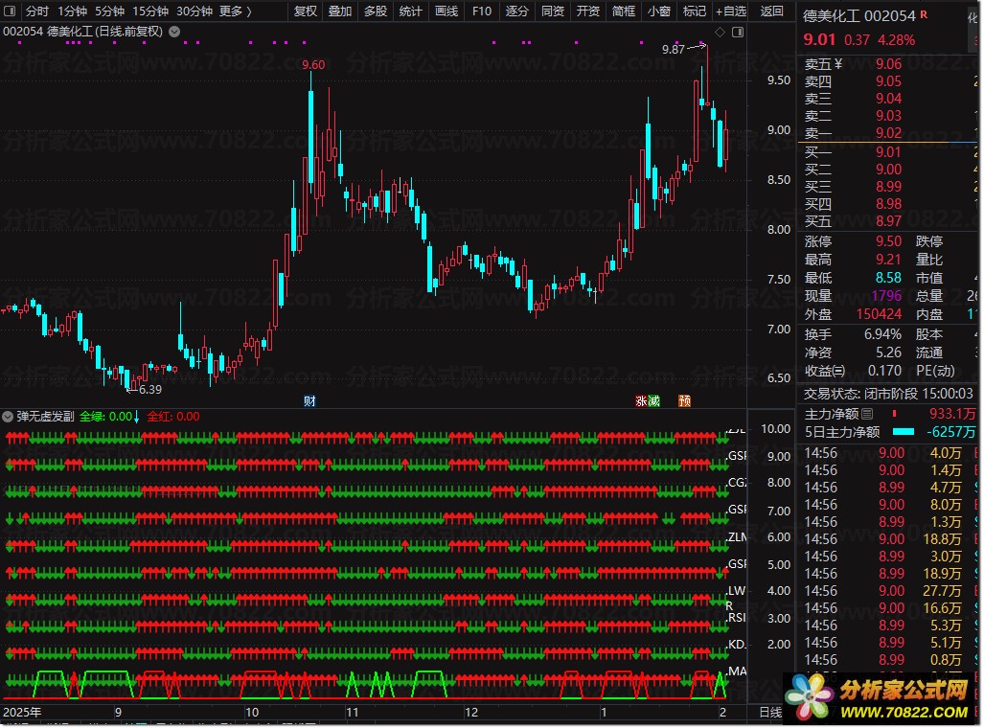Click stock name 德美化工 002054 header
984x728 pixels.
click(x=859, y=15)
